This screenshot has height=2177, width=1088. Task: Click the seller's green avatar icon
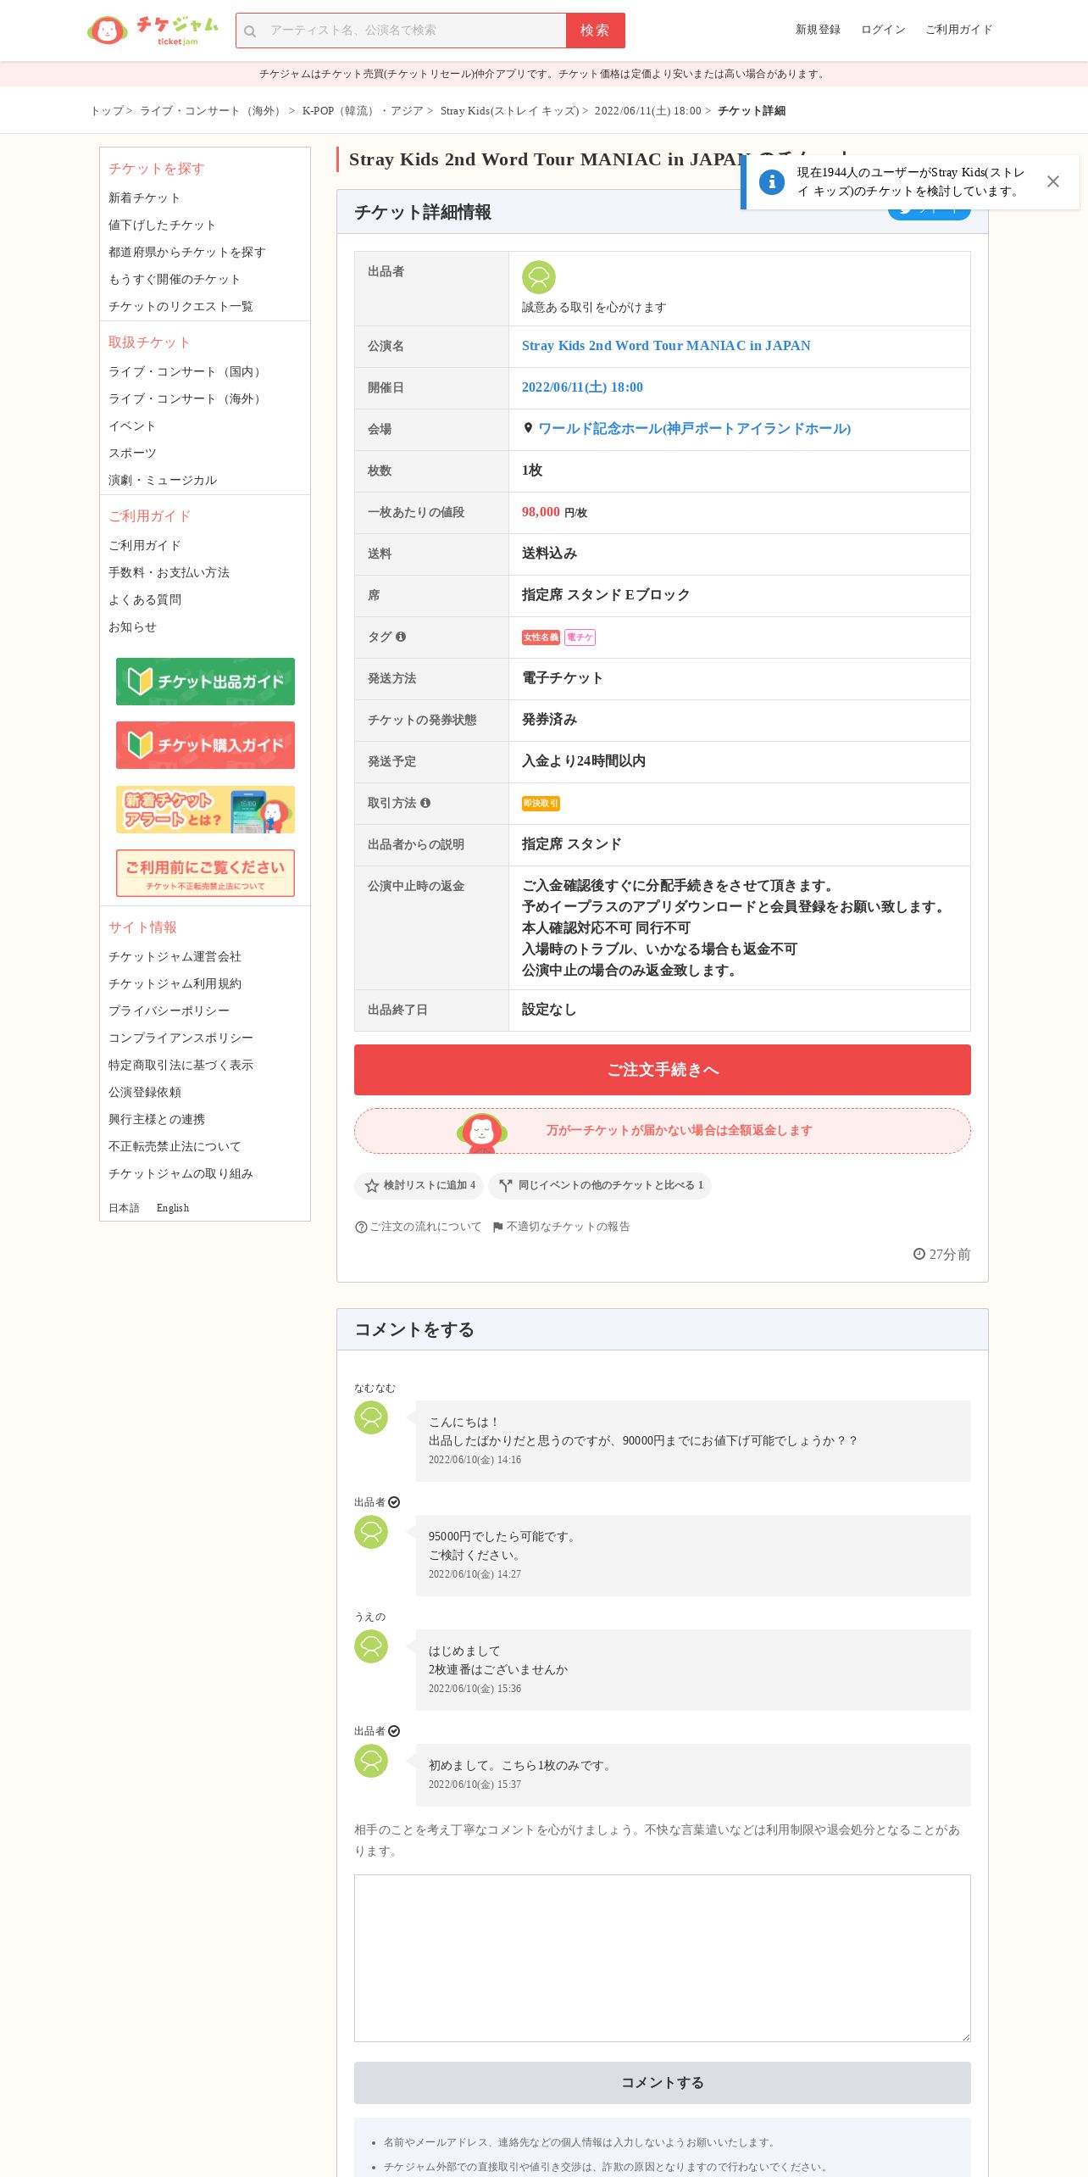[538, 277]
